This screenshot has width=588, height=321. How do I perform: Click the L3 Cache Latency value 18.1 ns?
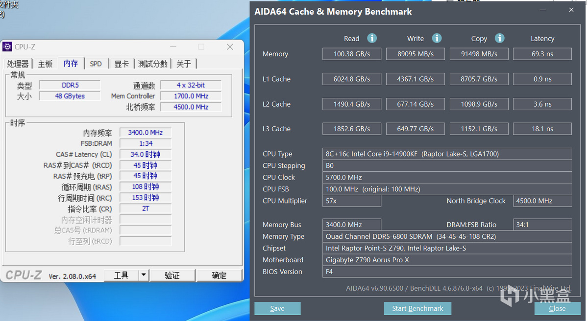coord(542,129)
